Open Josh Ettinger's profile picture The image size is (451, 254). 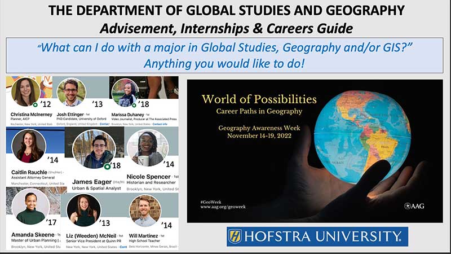[72, 91]
